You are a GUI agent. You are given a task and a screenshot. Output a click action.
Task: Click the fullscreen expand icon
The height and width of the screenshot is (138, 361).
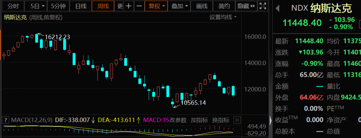pyautogui.click(x=263, y=6)
